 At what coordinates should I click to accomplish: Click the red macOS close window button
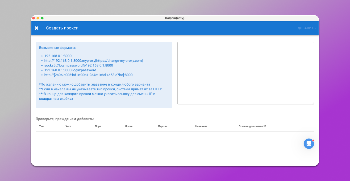pos(34,18)
